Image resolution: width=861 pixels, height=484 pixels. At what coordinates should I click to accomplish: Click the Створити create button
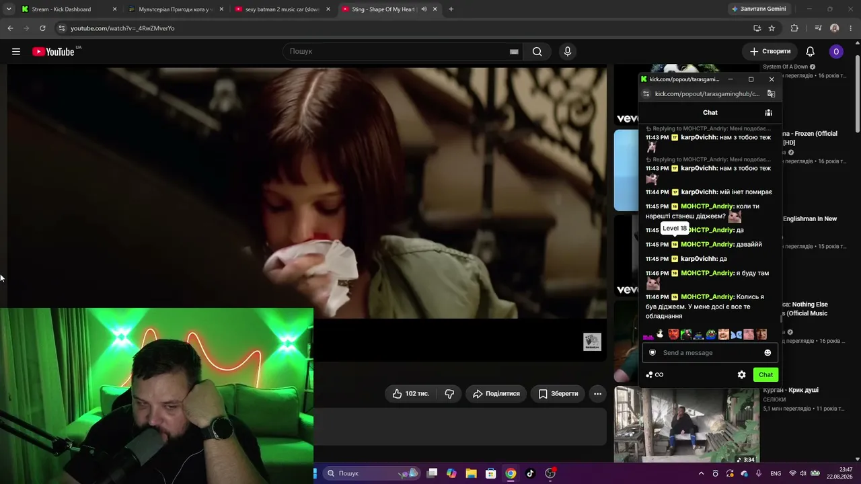click(770, 52)
